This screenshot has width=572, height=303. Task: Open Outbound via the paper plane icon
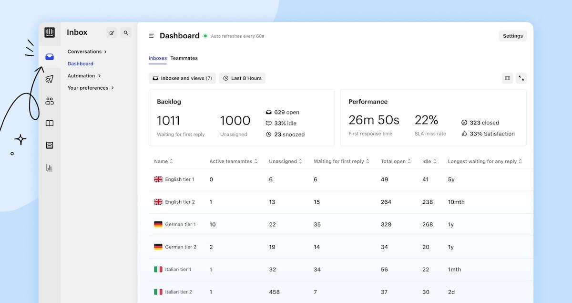pyautogui.click(x=50, y=79)
